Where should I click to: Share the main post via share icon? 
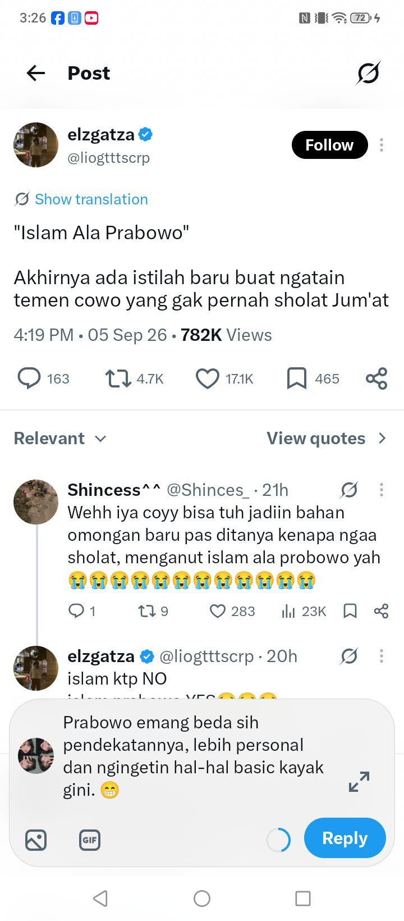377,379
